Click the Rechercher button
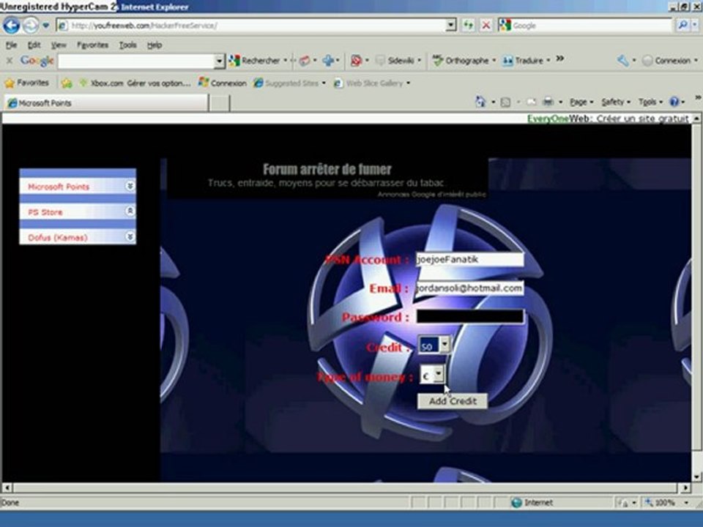Screen dimensions: 703x527 point(255,61)
